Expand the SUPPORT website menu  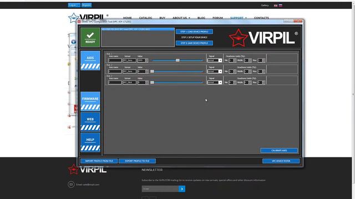tap(239, 18)
